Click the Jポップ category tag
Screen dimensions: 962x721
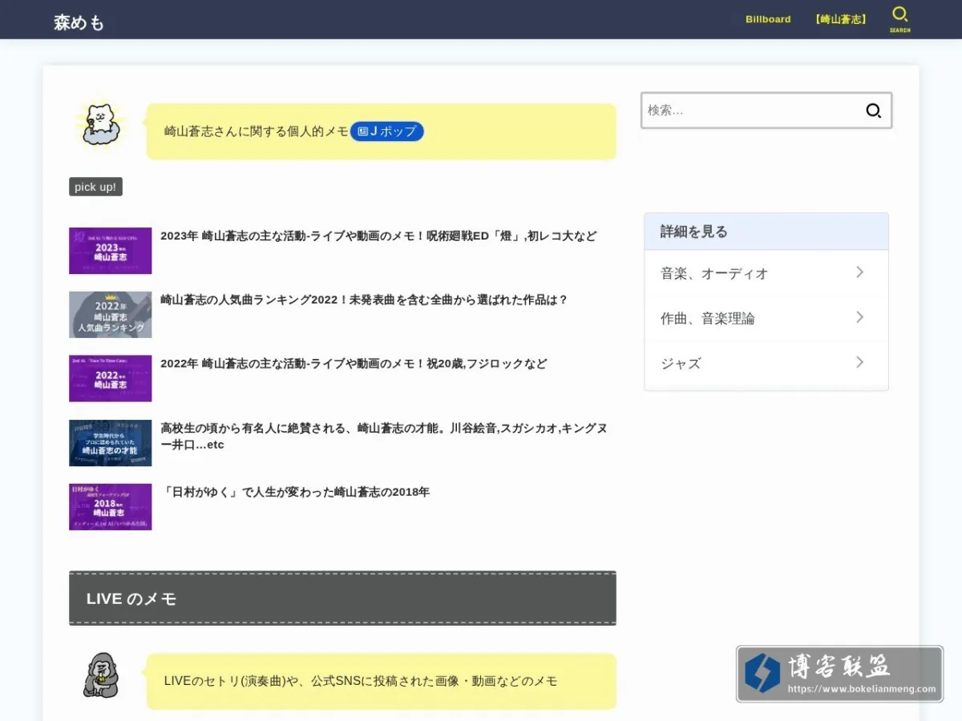387,131
